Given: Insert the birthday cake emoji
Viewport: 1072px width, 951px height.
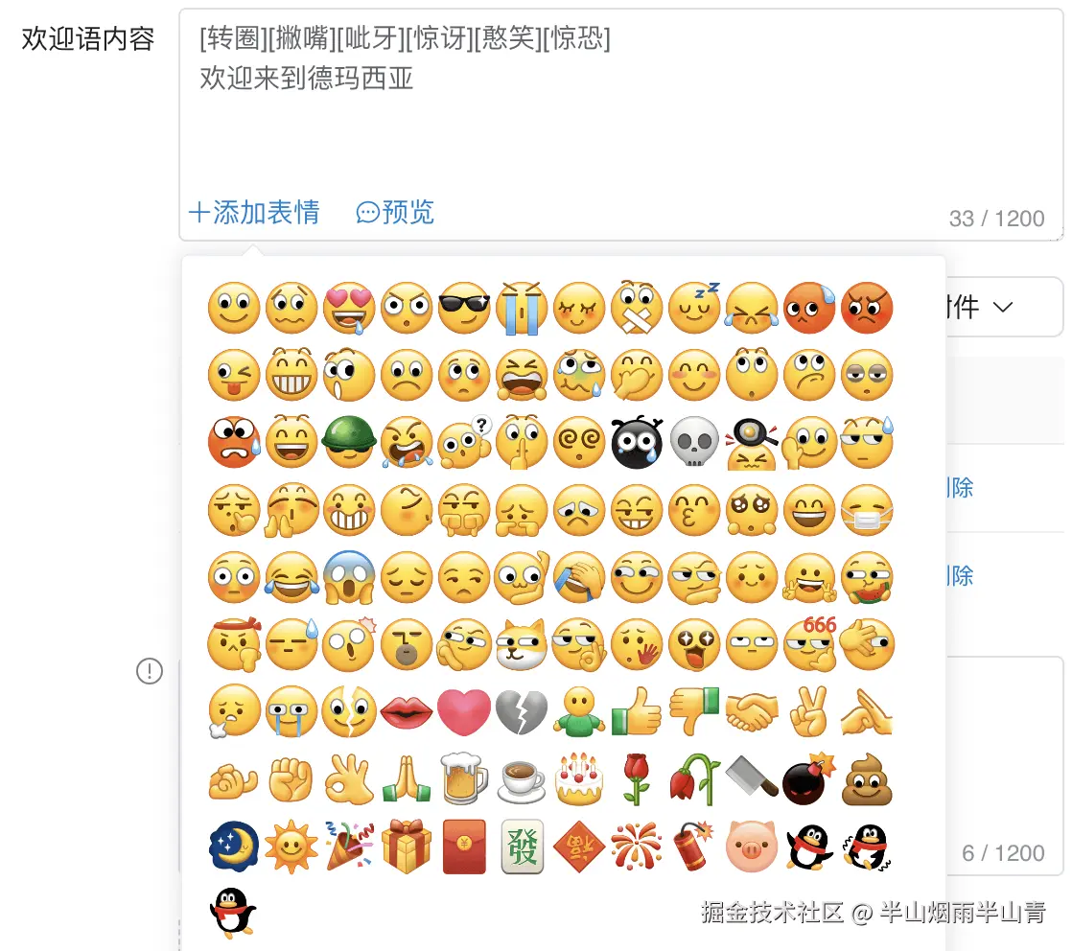Looking at the screenshot, I should [x=579, y=778].
